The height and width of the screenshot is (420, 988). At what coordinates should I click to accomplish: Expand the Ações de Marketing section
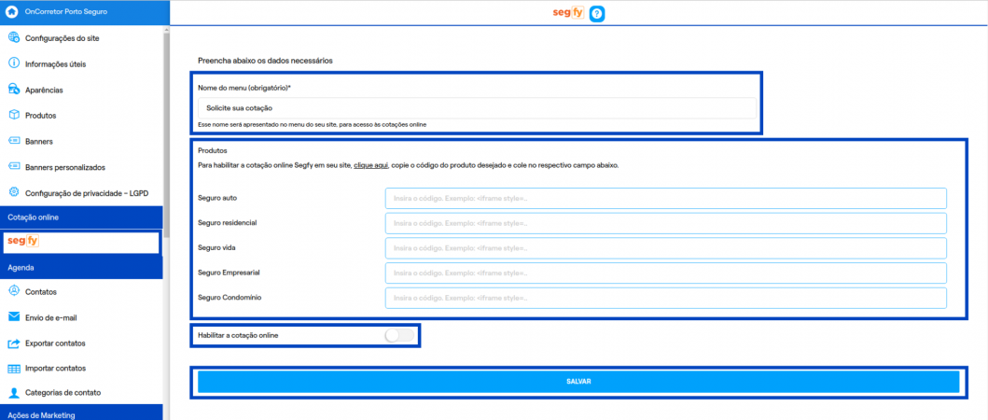(x=81, y=413)
